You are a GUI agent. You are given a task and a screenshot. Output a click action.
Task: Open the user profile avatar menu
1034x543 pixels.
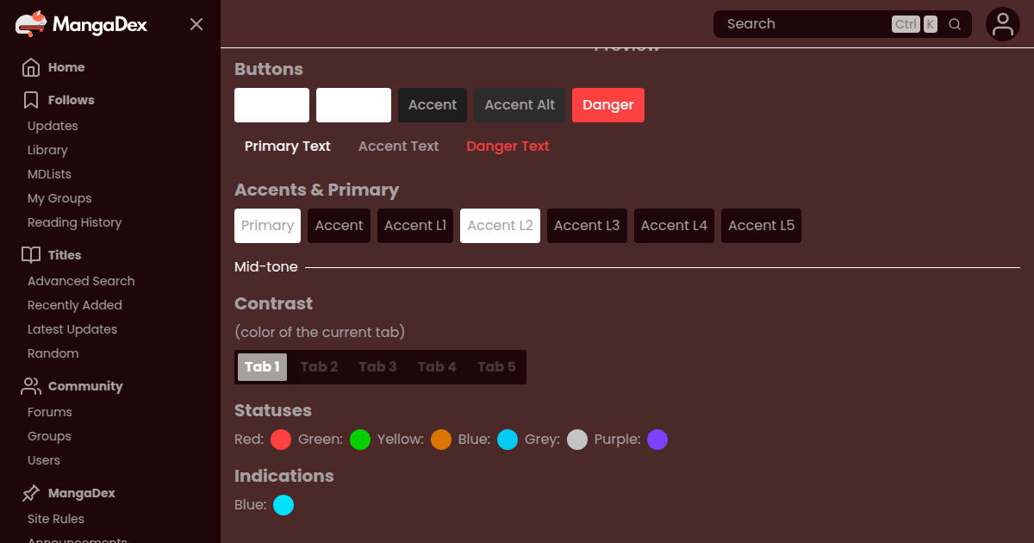1003,24
